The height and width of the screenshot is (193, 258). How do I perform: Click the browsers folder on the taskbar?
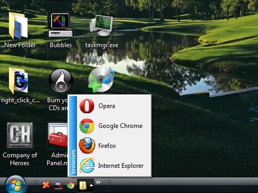coord(83,185)
